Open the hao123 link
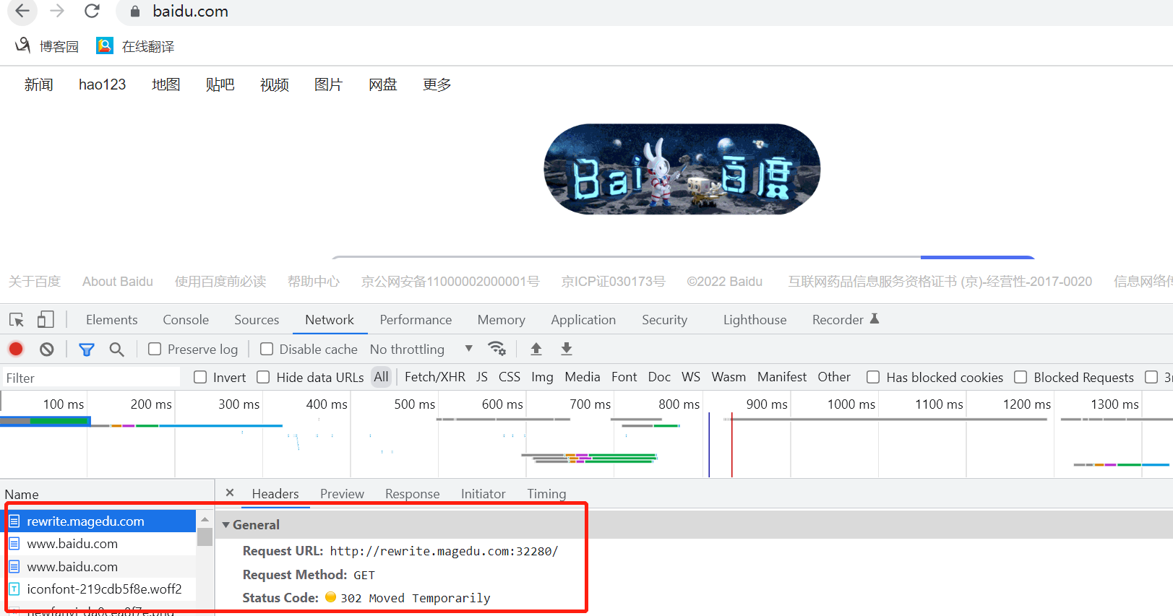Image resolution: width=1173 pixels, height=616 pixels. (x=102, y=84)
